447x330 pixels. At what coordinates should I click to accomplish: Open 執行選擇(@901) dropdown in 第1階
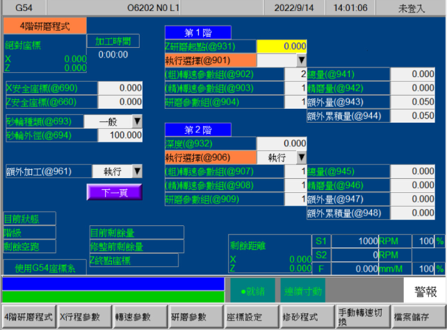coord(300,60)
